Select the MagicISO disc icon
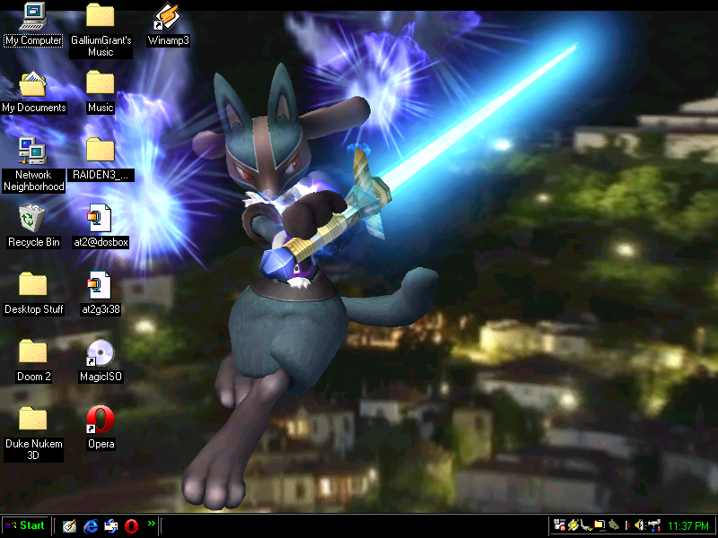 [x=101, y=352]
